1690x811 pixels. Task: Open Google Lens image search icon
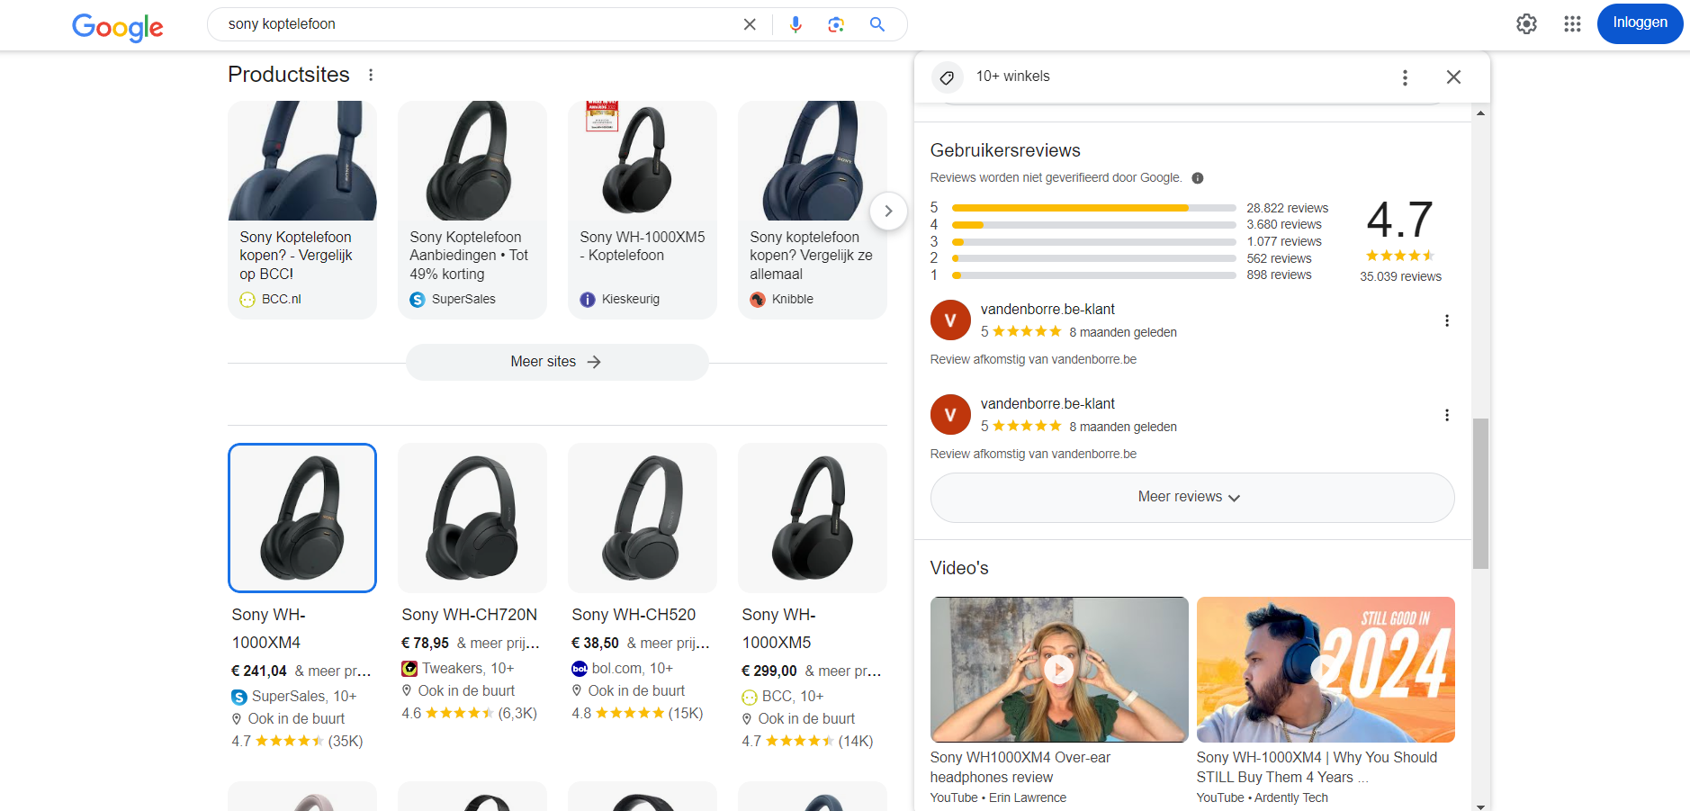click(x=836, y=24)
